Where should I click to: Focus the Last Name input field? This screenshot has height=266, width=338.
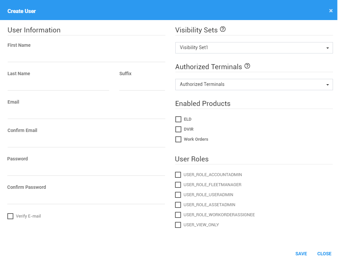pyautogui.click(x=58, y=85)
